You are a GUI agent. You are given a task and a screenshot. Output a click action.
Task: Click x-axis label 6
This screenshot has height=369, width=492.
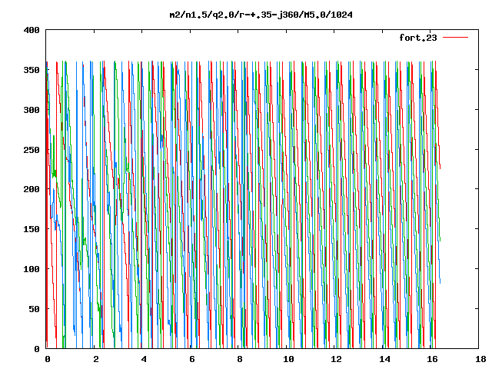(191, 359)
